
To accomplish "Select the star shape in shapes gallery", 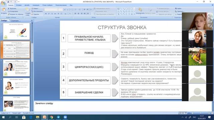I will 132,14.
